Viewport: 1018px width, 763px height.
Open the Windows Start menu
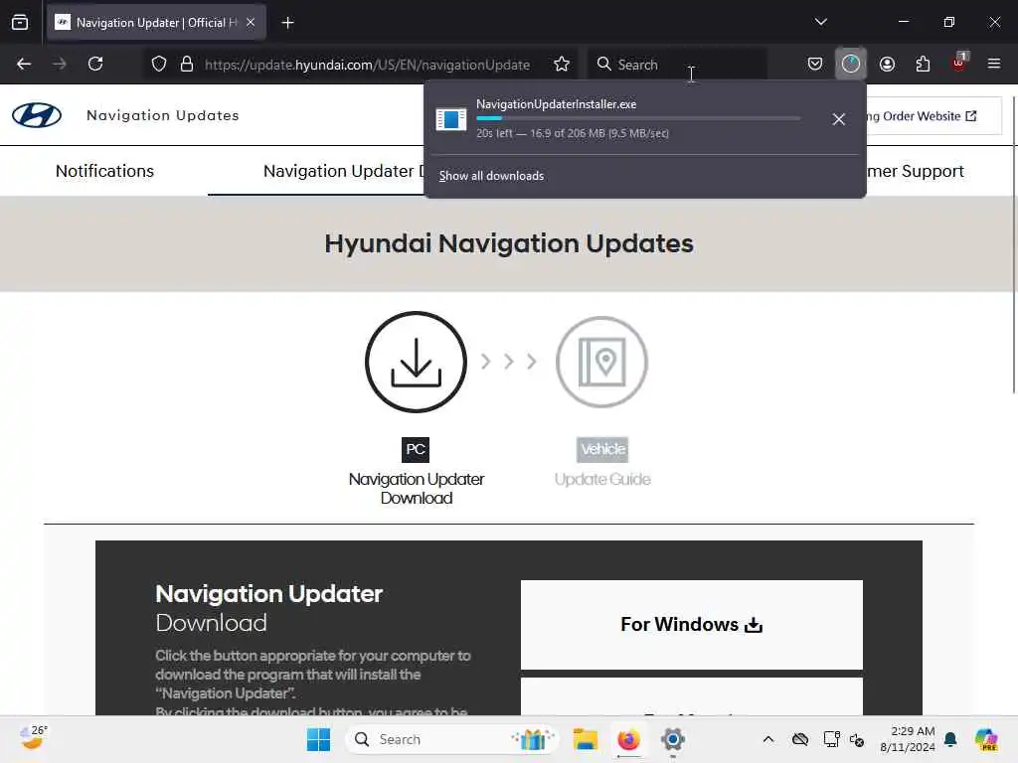318,739
